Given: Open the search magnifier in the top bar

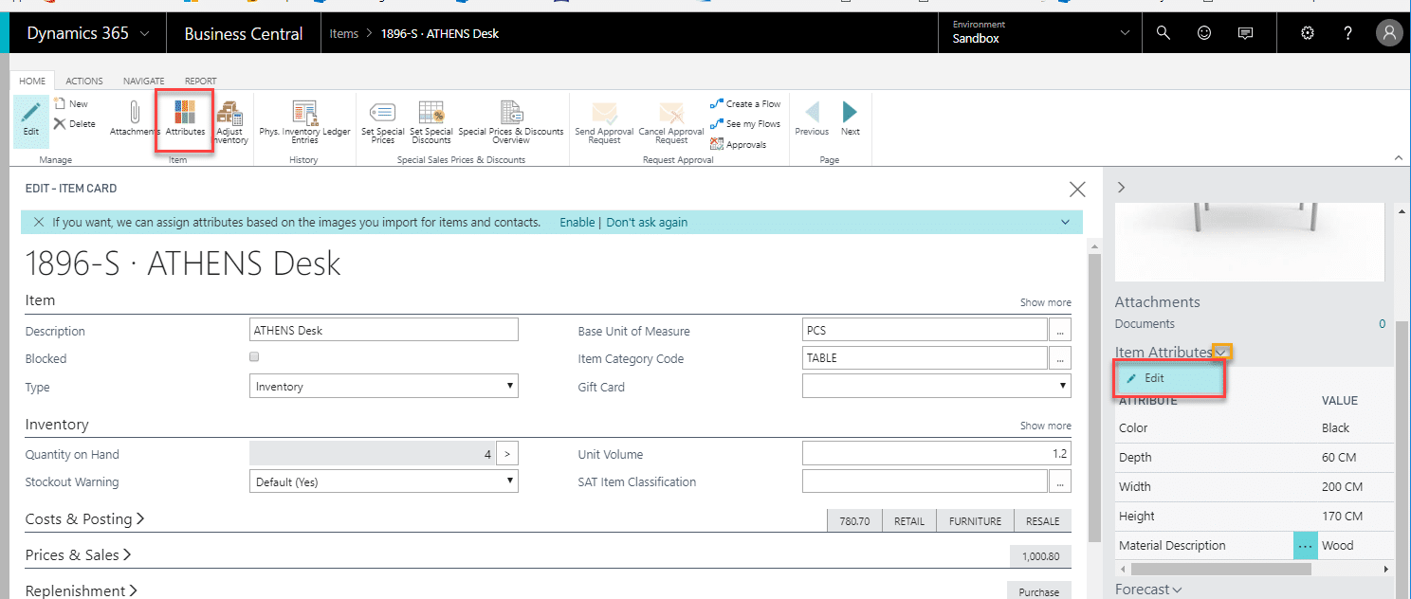Looking at the screenshot, I should [x=1163, y=32].
